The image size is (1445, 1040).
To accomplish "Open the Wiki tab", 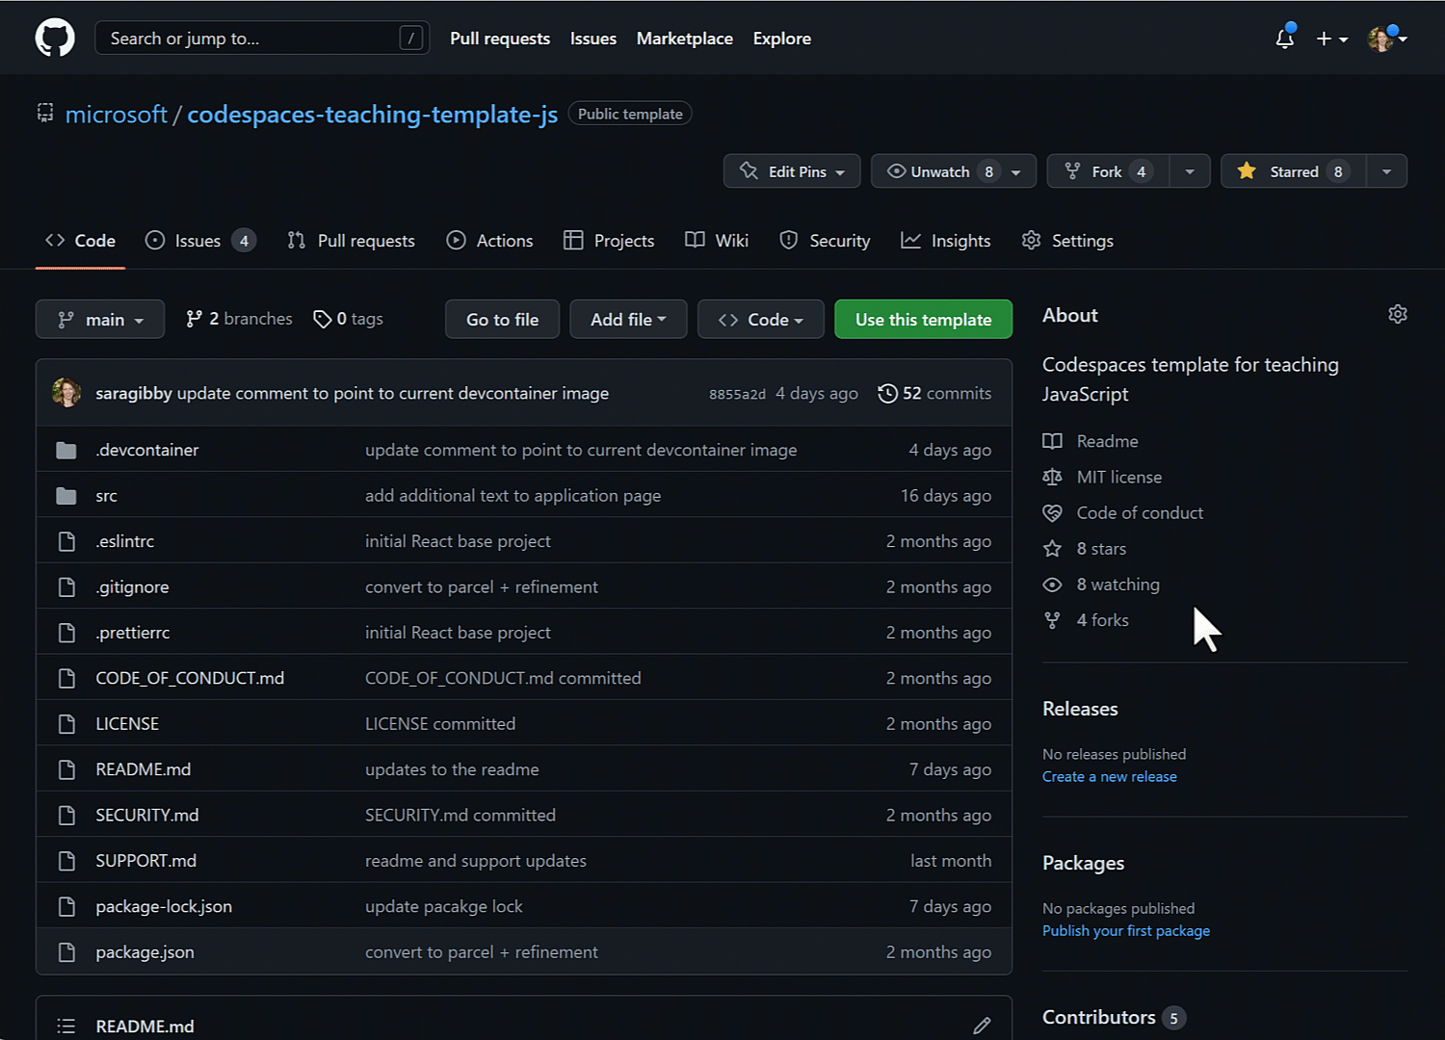I will tap(717, 241).
